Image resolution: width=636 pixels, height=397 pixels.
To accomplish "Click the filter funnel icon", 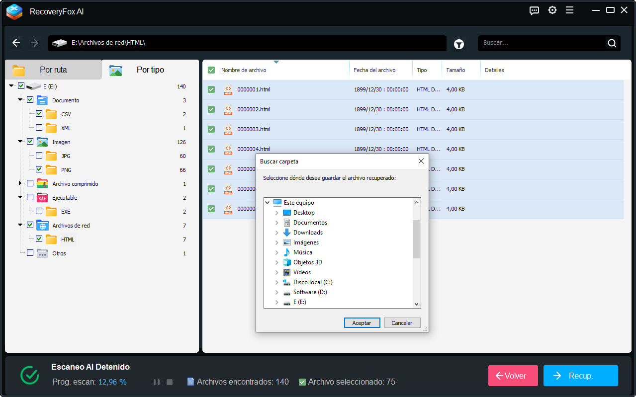I will pos(458,44).
